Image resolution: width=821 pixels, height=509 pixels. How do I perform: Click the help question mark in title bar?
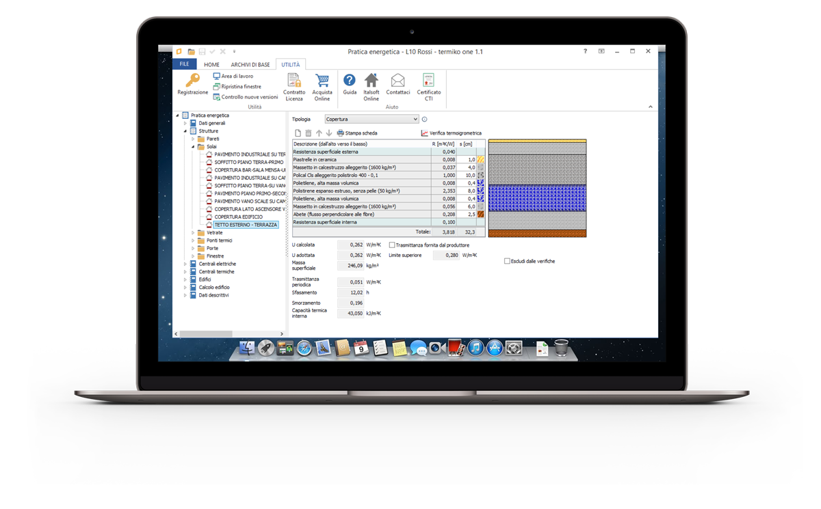point(585,51)
